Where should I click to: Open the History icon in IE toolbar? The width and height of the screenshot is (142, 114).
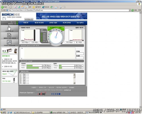tap(52, 7)
